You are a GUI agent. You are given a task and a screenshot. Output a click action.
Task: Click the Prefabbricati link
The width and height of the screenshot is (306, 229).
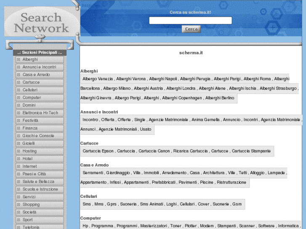[164, 182]
